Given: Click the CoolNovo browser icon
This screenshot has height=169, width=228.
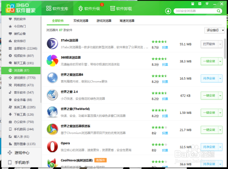Looking at the screenshot, I should pos(52,163).
